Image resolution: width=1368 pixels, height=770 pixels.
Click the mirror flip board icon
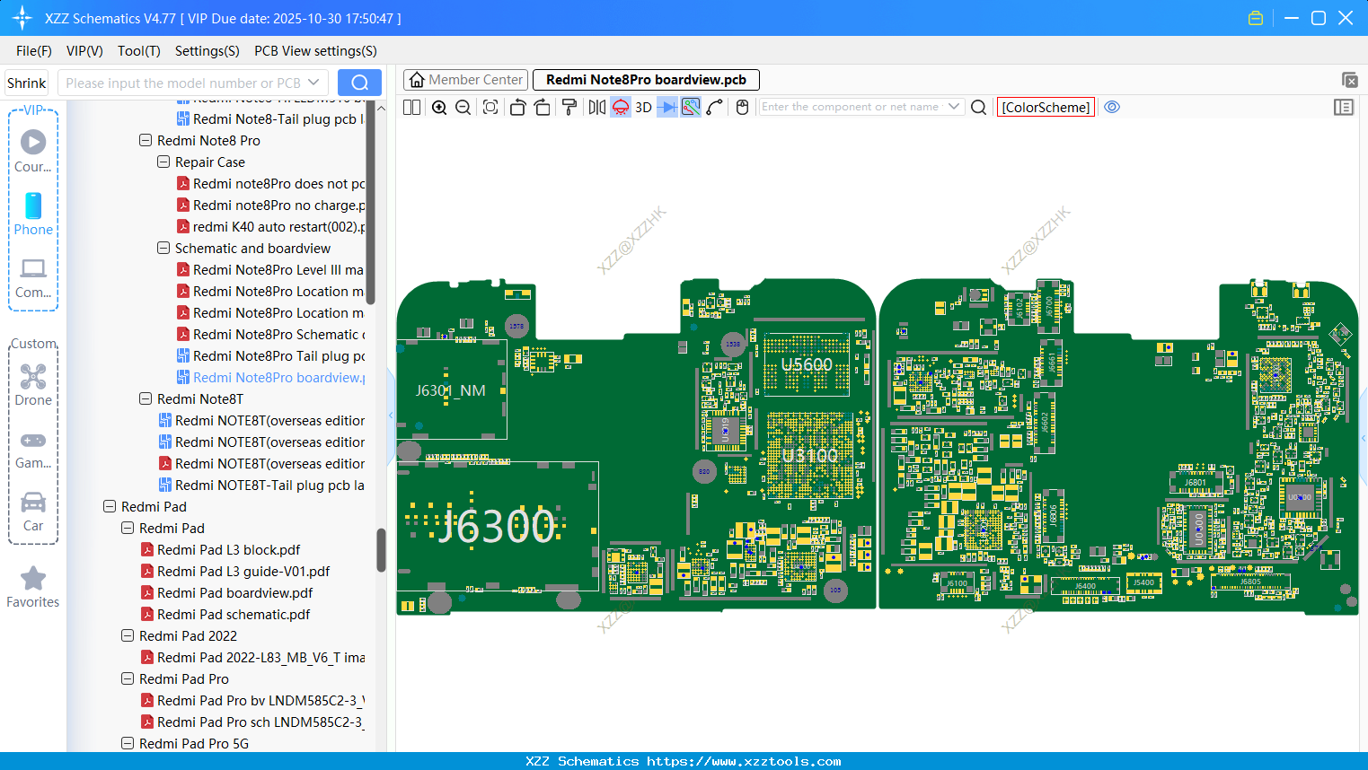tap(596, 108)
